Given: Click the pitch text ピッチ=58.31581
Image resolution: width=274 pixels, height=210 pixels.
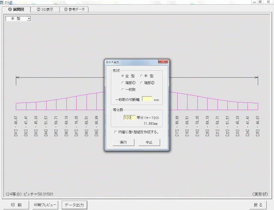Looking at the screenshot, I should click(x=38, y=194).
